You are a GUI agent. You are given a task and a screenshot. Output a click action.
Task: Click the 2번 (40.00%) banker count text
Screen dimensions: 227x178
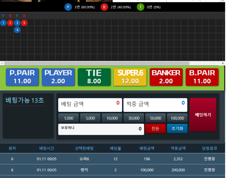tap(121, 7)
